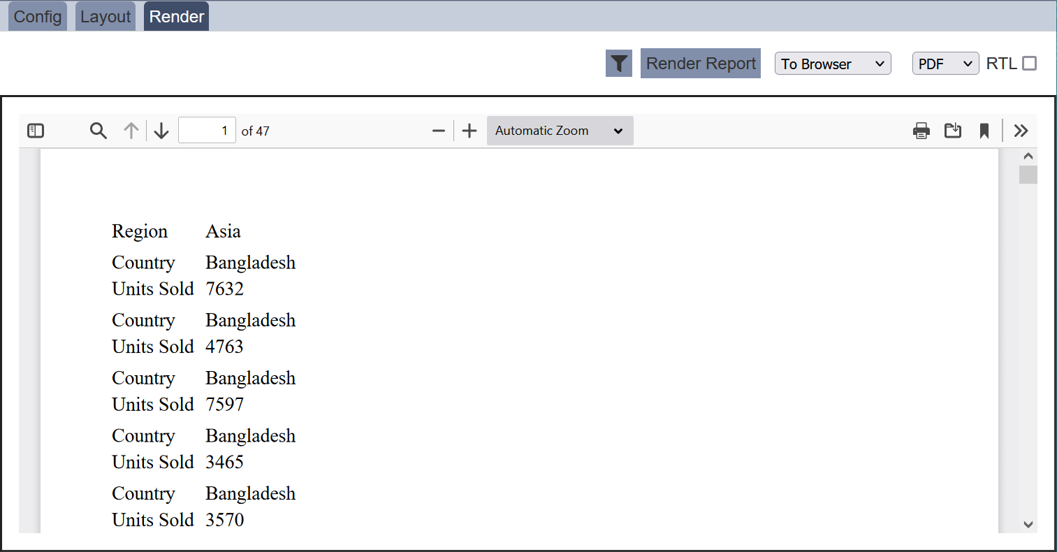Viewport: 1057px width, 552px height.
Task: Click the RTL label text
Action: [x=1001, y=64]
